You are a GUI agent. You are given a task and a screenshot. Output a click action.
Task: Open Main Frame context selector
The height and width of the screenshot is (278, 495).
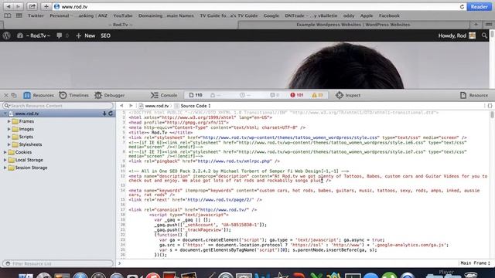click(475, 263)
